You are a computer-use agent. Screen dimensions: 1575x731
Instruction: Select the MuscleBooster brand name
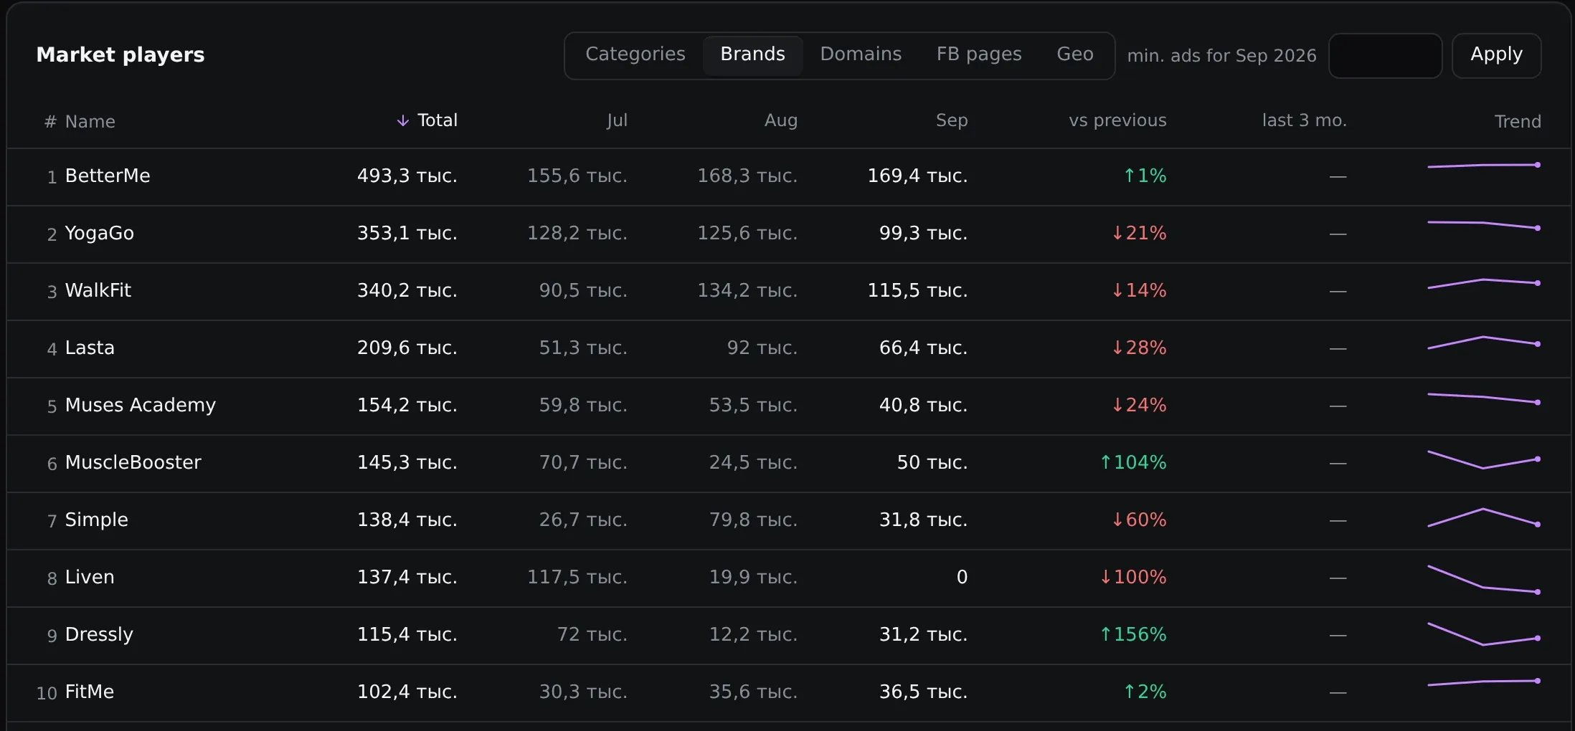point(133,462)
